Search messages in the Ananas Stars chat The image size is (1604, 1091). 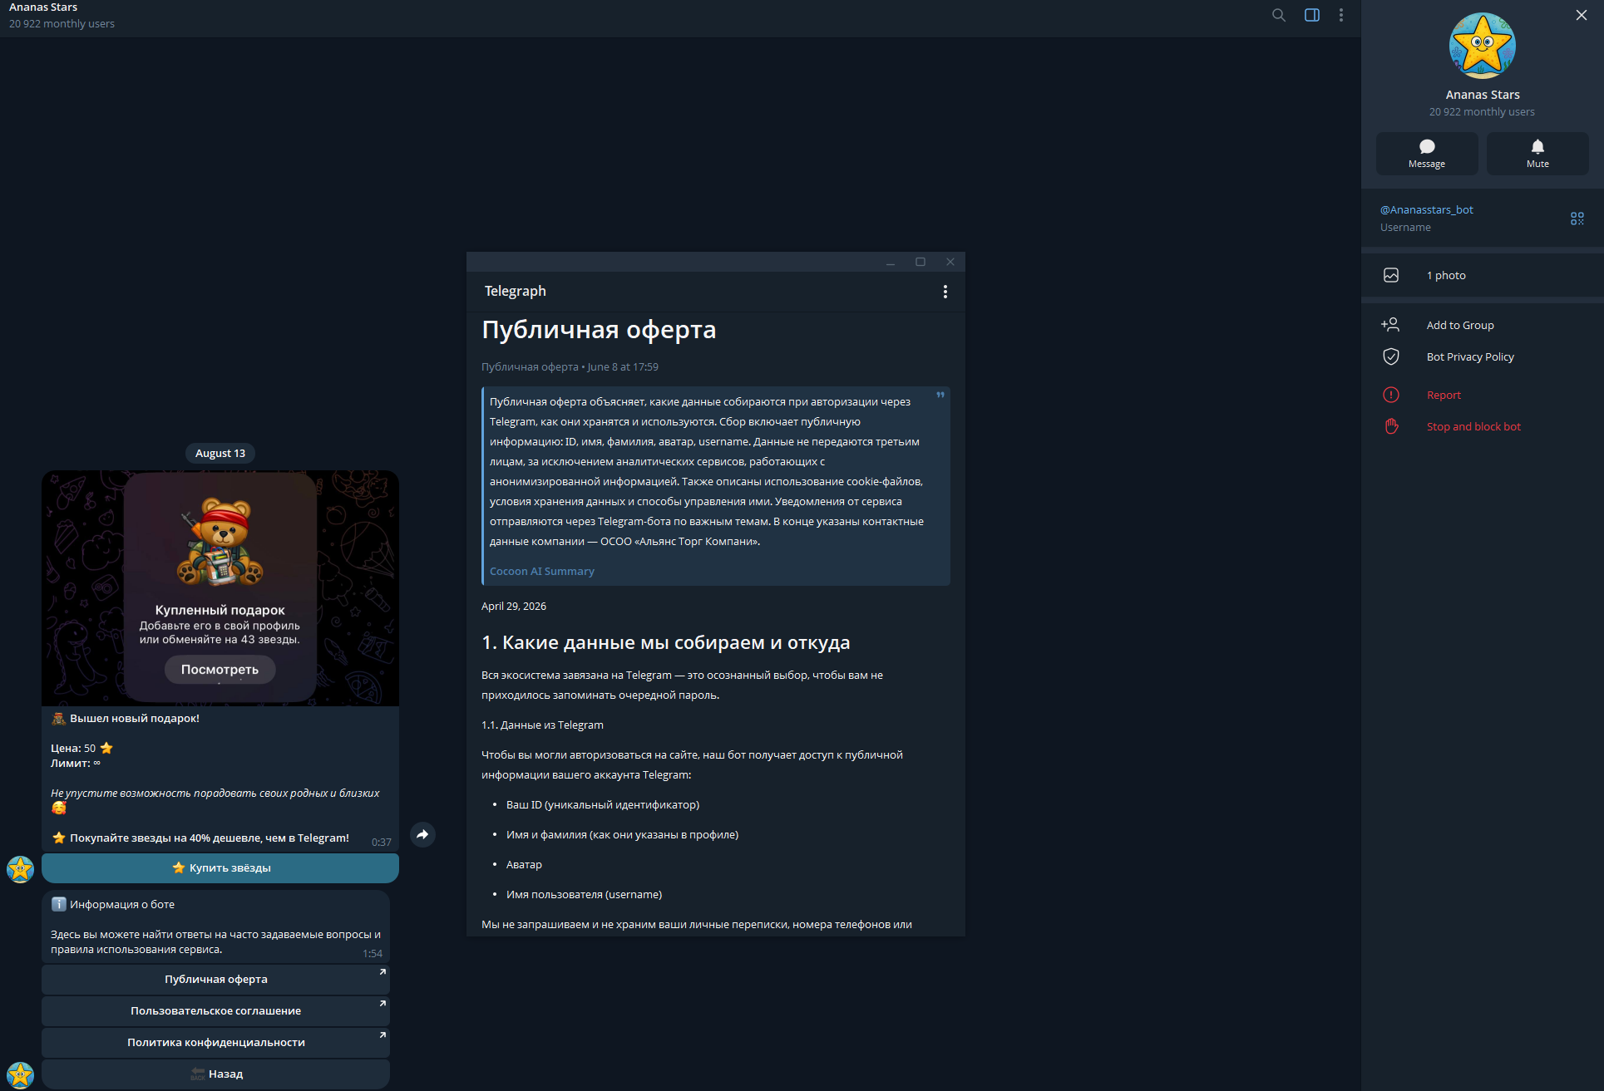[x=1279, y=15]
